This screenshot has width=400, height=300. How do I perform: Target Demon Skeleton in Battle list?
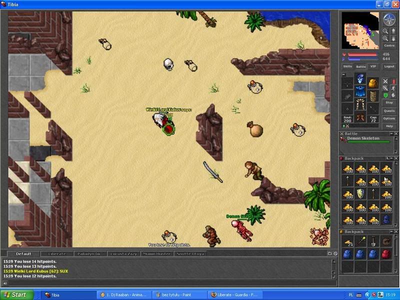(366, 139)
